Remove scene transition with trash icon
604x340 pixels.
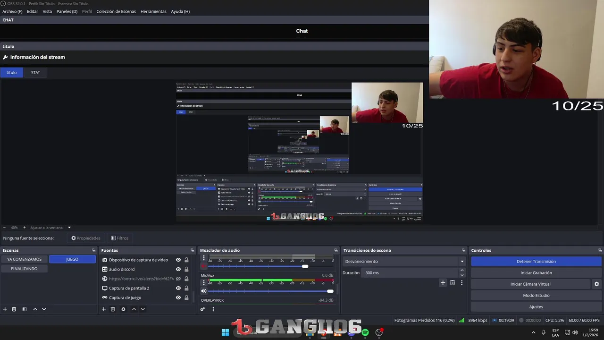pyautogui.click(x=452, y=283)
